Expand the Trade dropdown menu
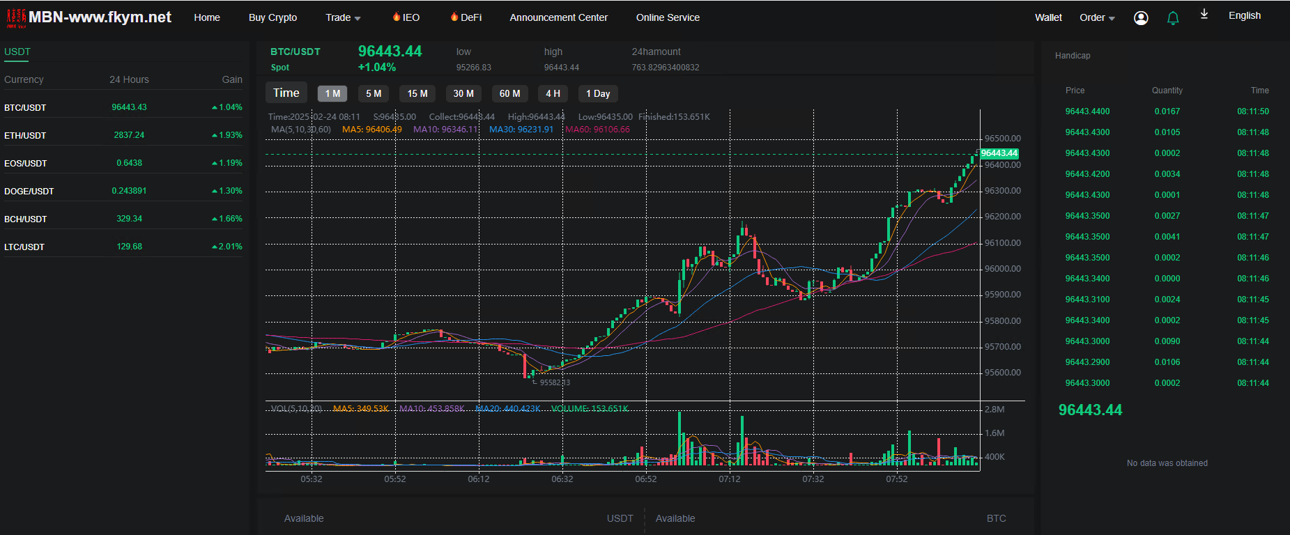 (x=343, y=17)
